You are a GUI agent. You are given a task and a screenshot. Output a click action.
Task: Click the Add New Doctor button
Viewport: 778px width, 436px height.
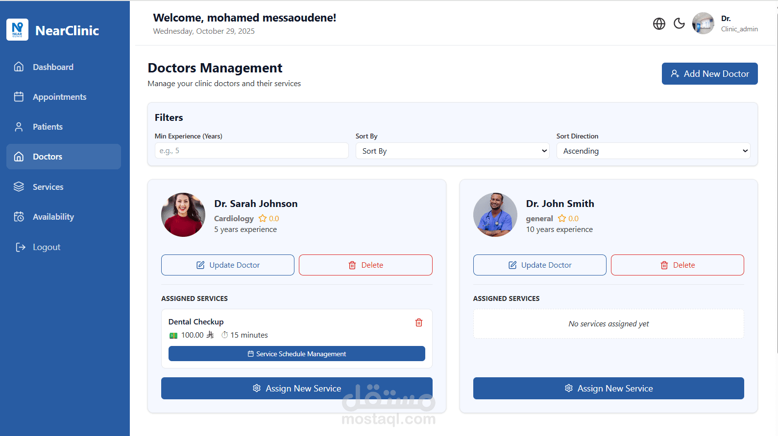pyautogui.click(x=709, y=73)
